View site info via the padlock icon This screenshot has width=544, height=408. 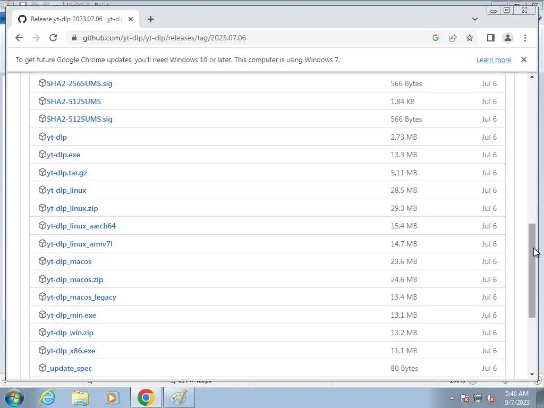pos(74,38)
